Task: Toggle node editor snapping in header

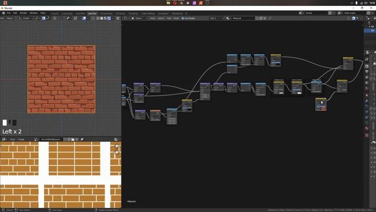Action: [x=354, y=18]
